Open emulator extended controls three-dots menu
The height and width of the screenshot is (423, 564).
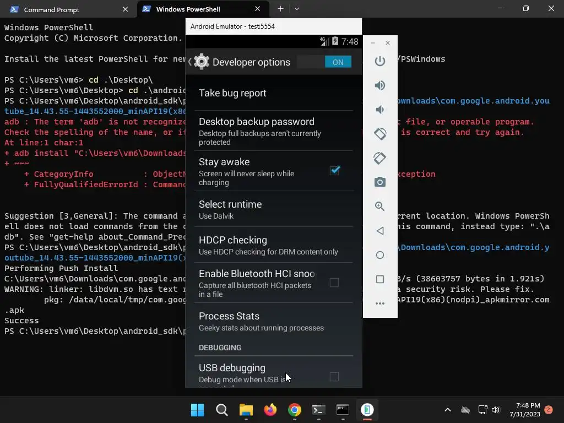[380, 303]
